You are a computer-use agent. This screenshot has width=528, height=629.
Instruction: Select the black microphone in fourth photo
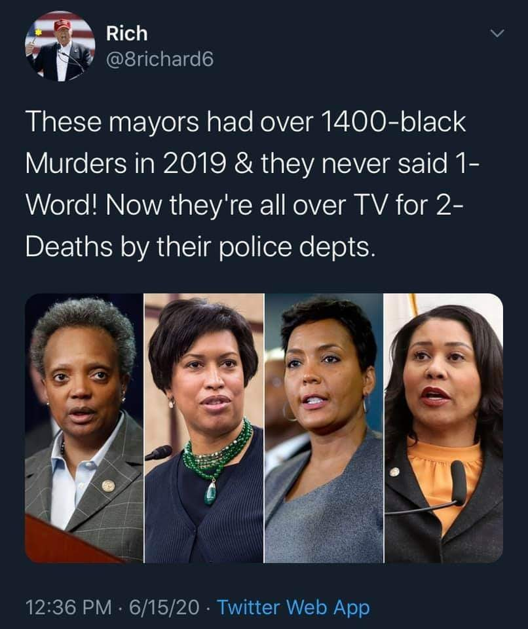(x=458, y=482)
